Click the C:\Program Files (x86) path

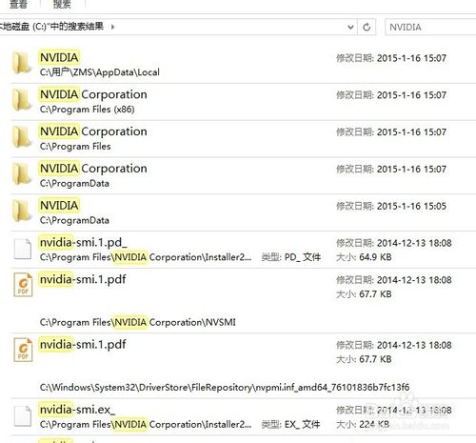tap(87, 110)
